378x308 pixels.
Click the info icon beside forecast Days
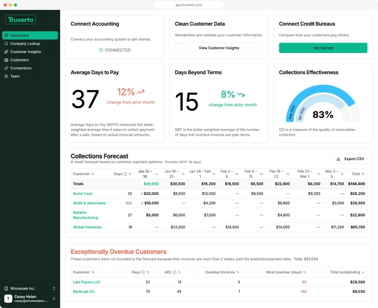pos(125,174)
